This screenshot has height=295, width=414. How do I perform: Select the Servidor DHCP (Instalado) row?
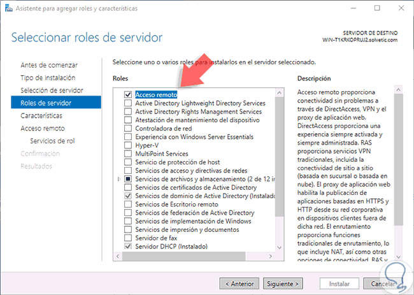coord(171,247)
